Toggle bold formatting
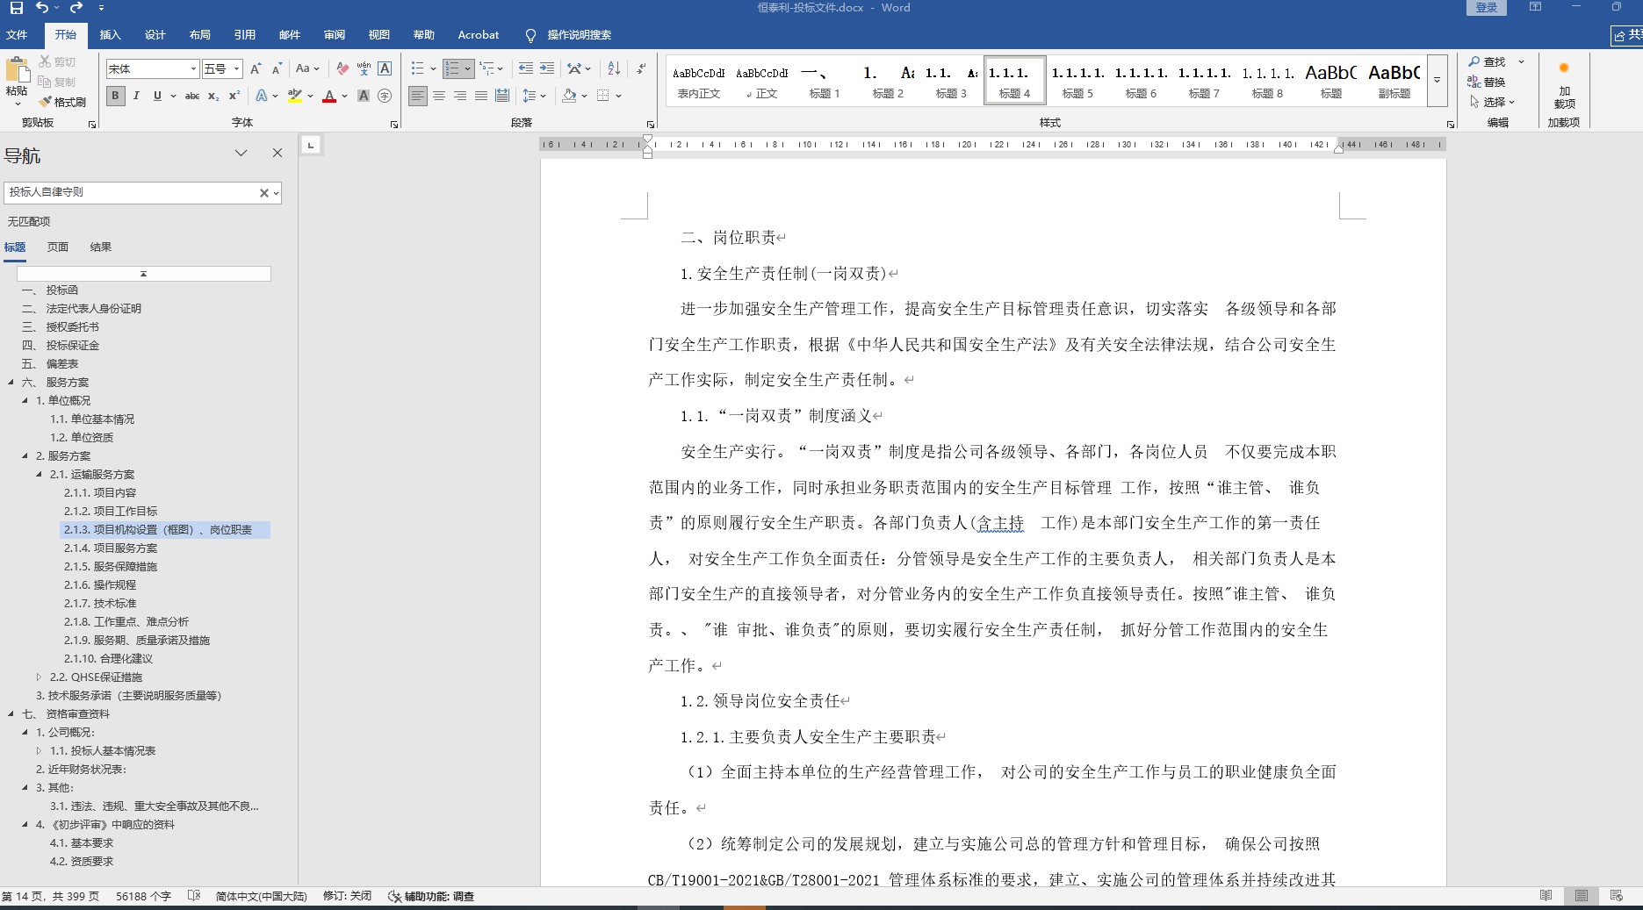Image resolution: width=1643 pixels, height=910 pixels. click(115, 96)
